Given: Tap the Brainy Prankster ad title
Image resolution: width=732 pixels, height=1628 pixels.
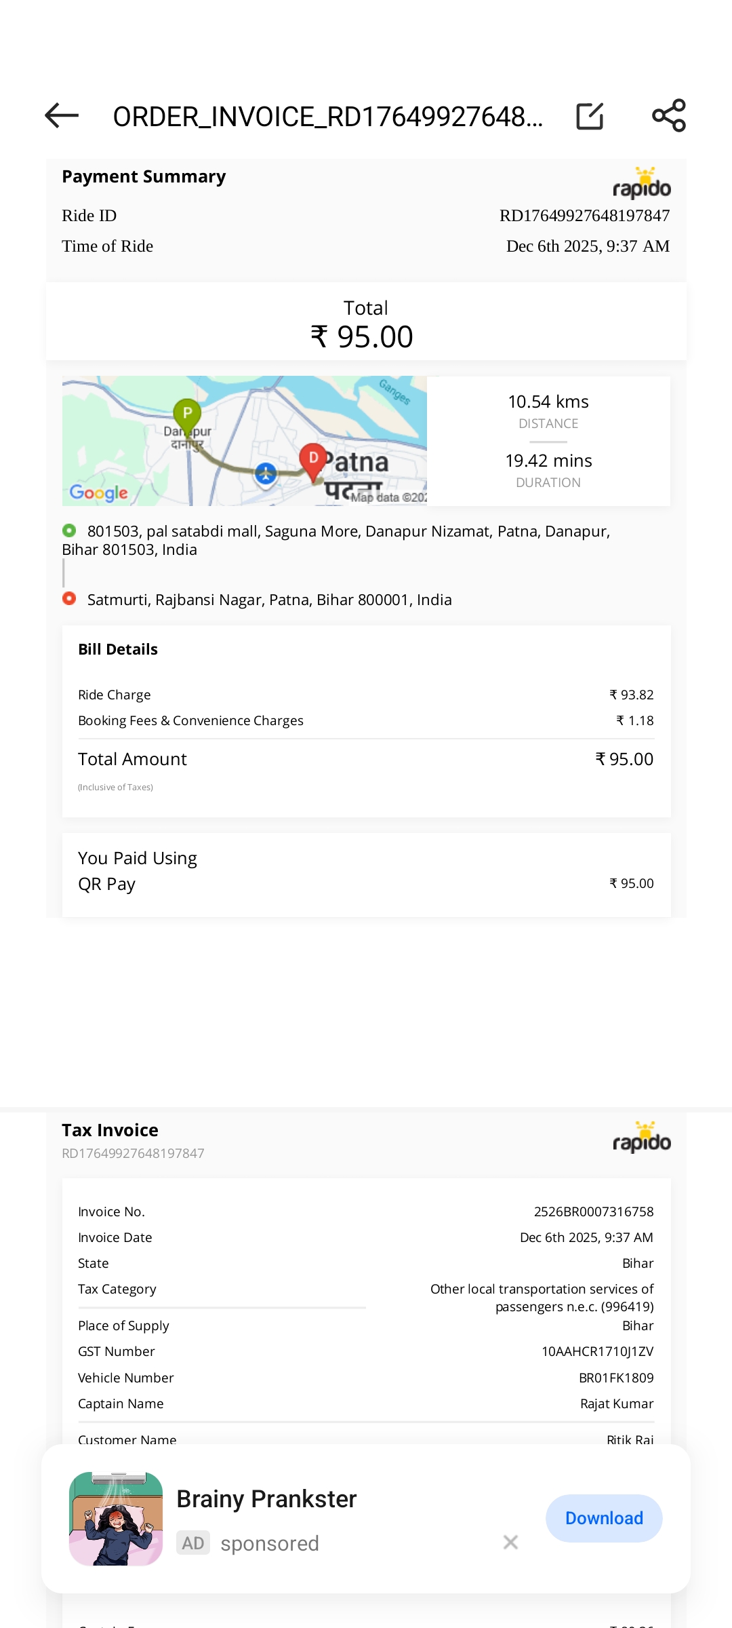Looking at the screenshot, I should (266, 1499).
